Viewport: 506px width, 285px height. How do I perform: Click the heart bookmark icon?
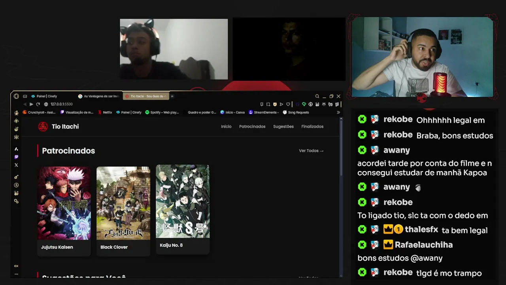point(288,104)
